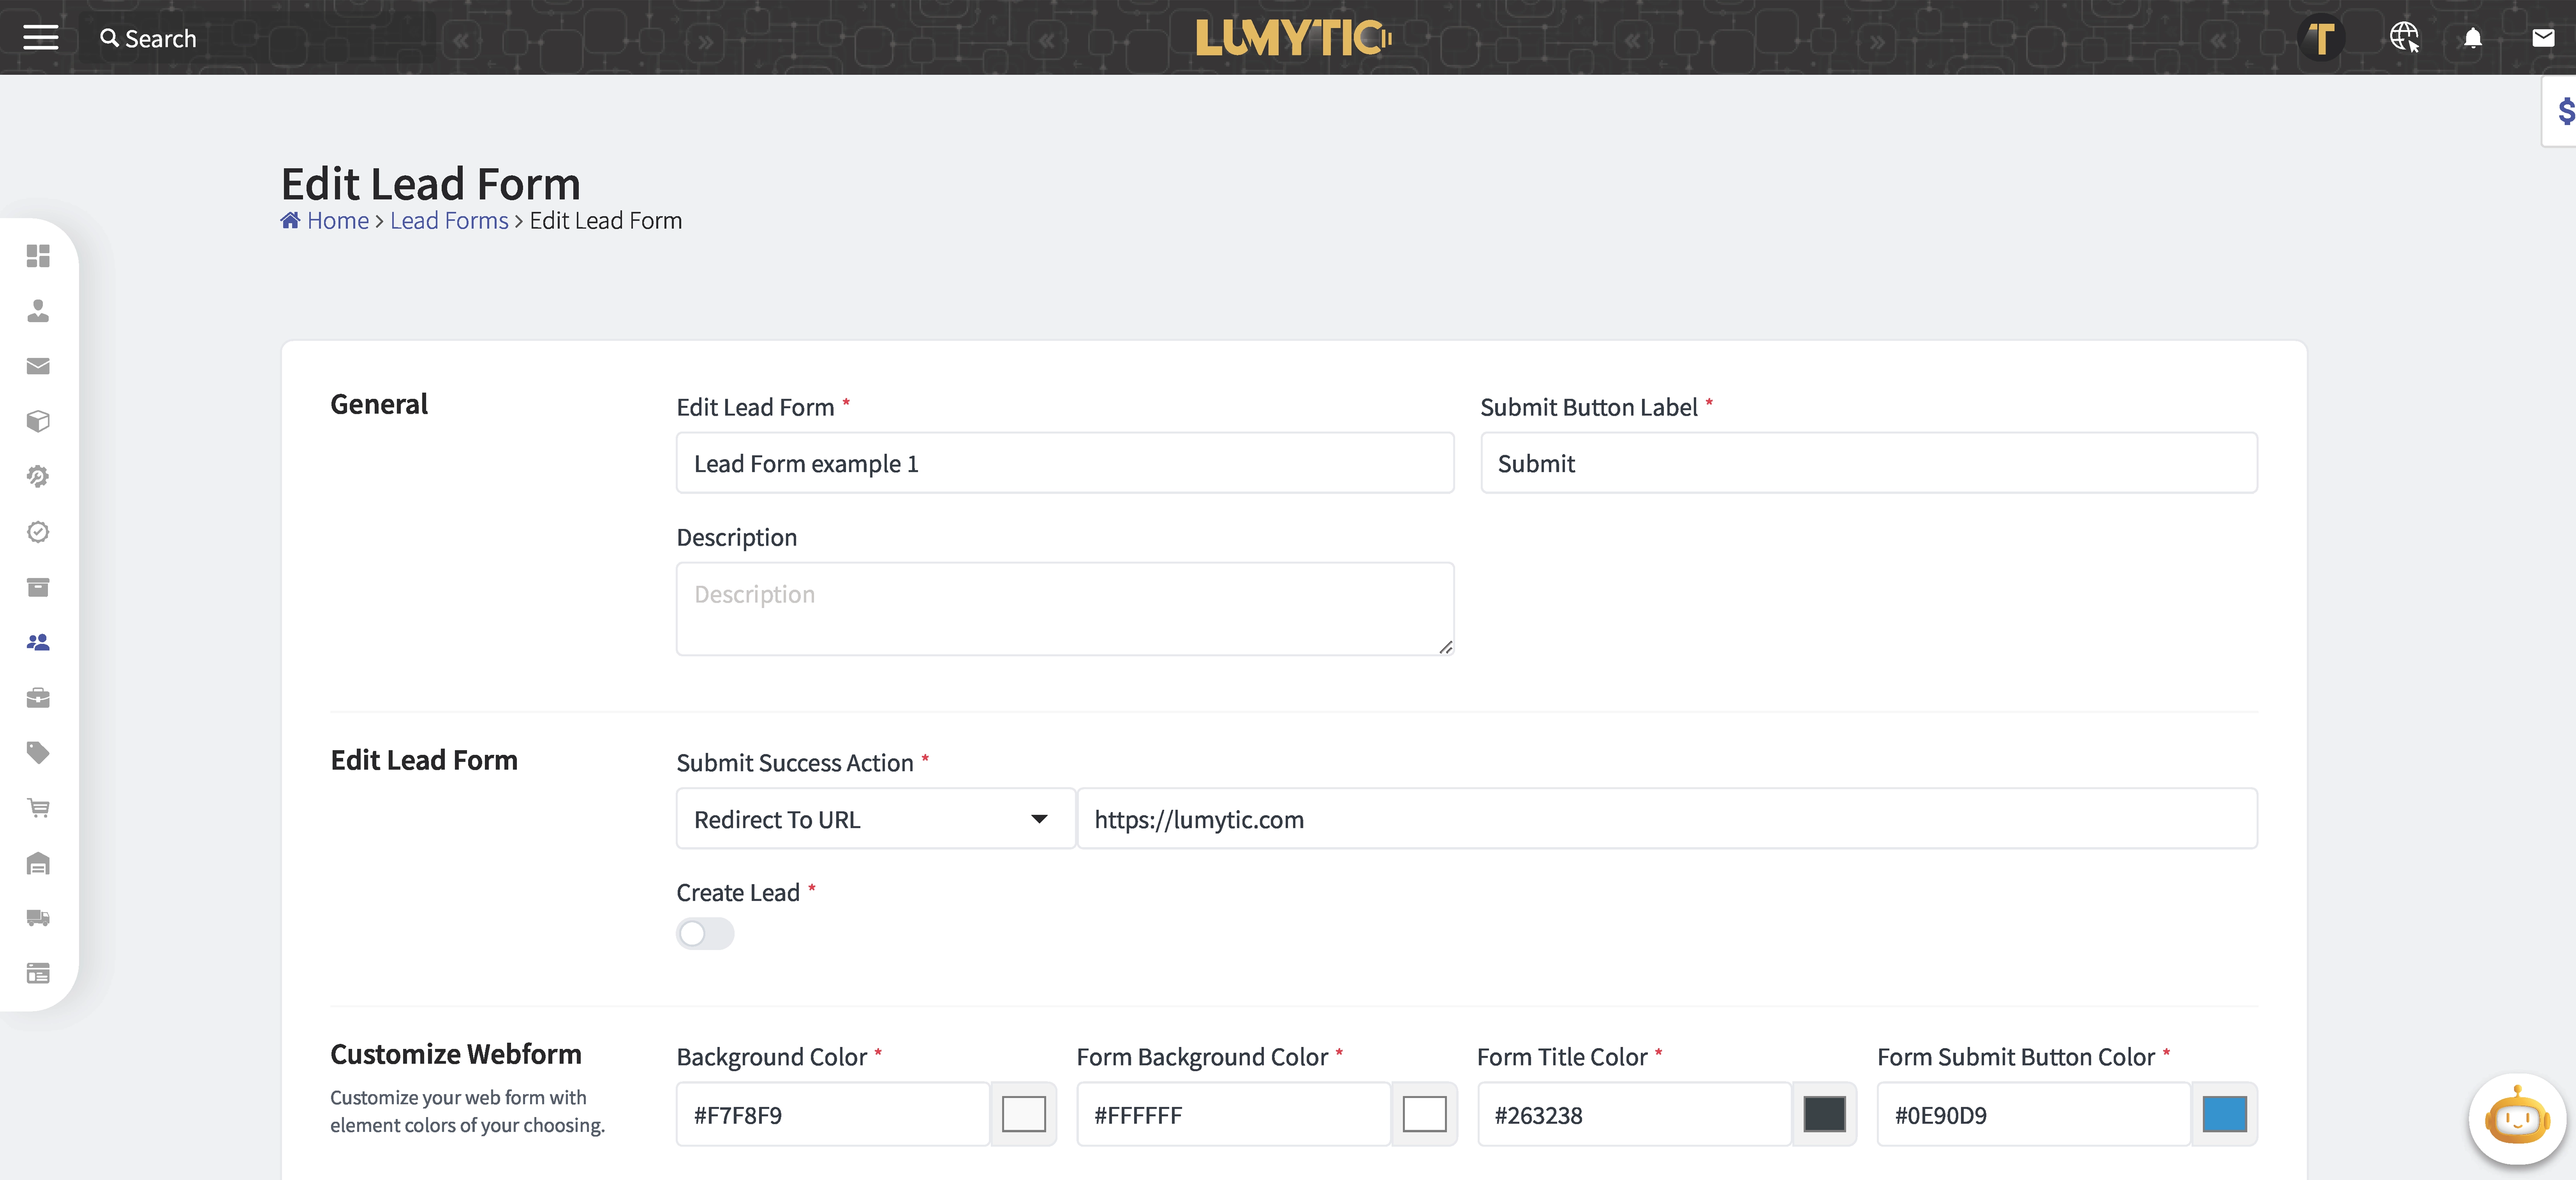
Task: Open the Products package icon in sidebar
Action: tap(38, 420)
